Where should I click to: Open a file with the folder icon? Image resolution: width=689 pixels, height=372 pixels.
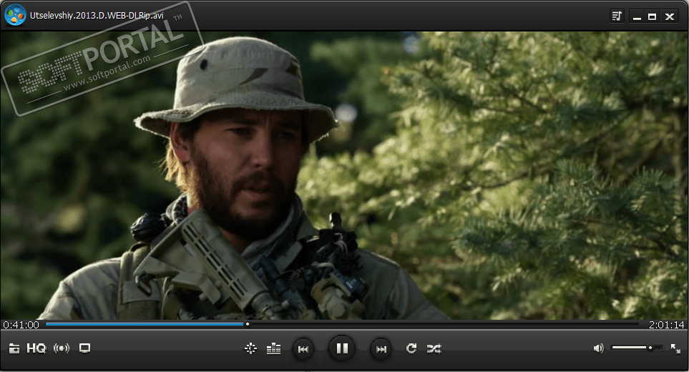[x=14, y=348]
